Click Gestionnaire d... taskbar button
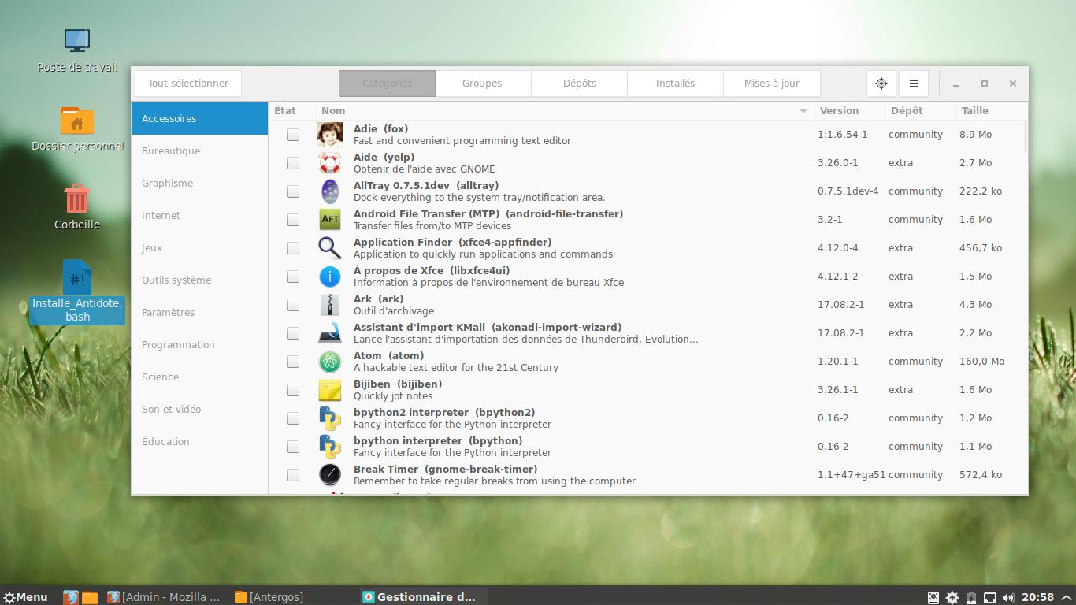The image size is (1076, 605). tap(423, 597)
